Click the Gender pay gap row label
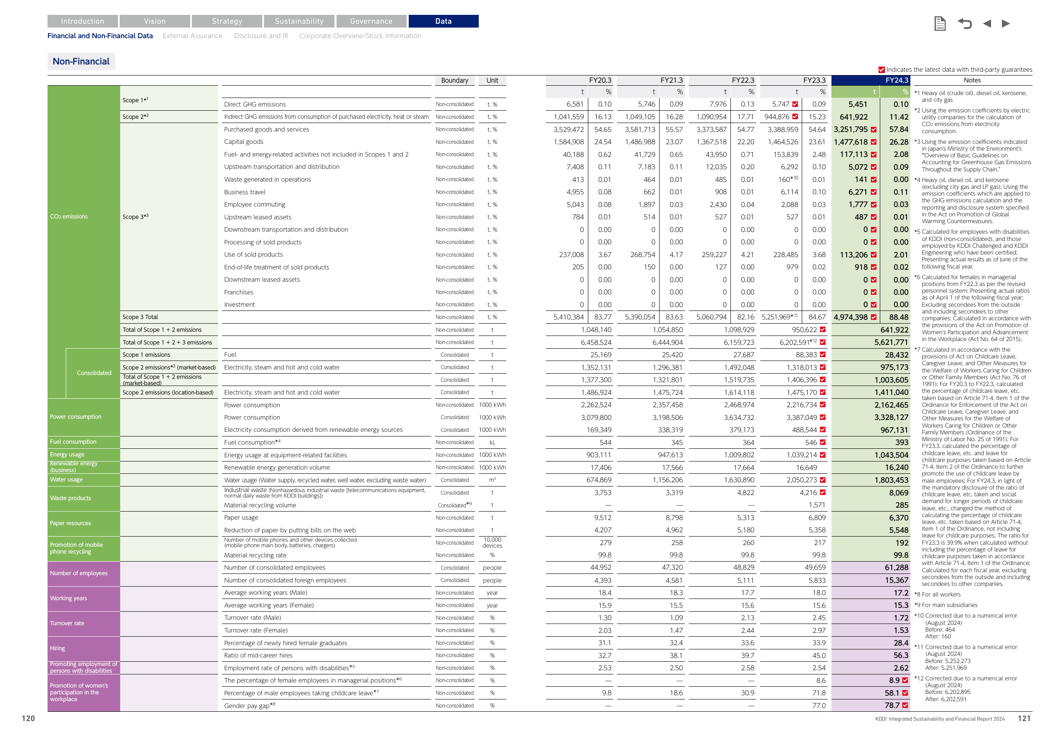This screenshot has height=744, width=1053. coord(250,706)
